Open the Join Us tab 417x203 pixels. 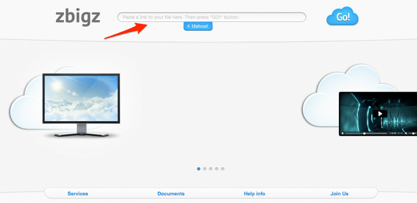point(339,194)
